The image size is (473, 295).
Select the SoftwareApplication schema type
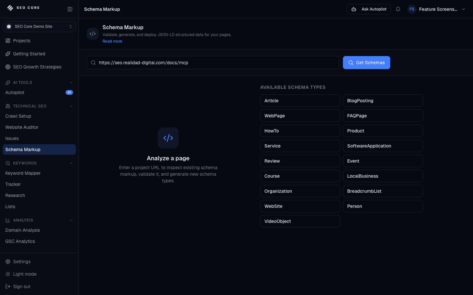pos(383,146)
